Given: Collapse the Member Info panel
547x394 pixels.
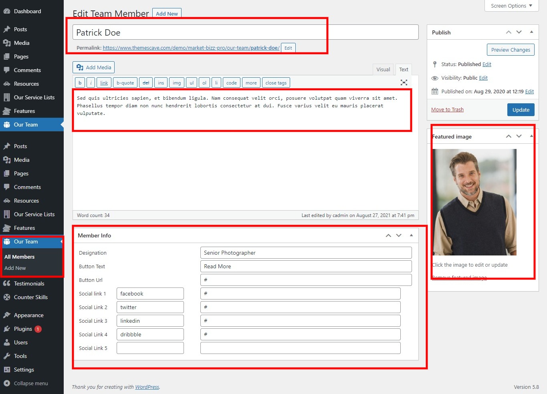Looking at the screenshot, I should [411, 235].
